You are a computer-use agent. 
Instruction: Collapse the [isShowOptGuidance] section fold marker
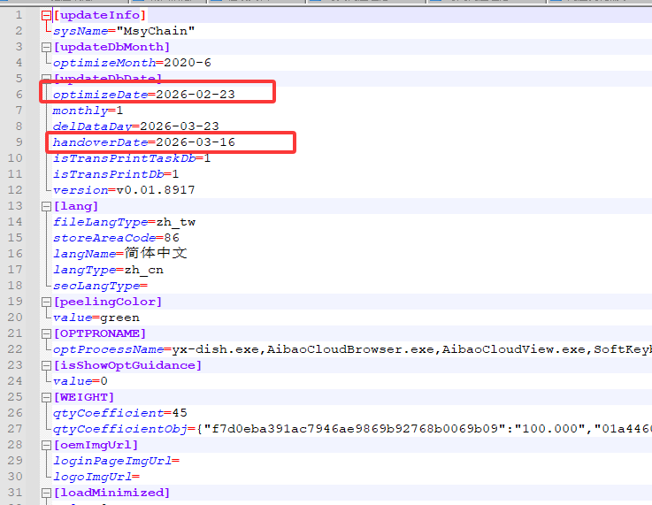pyautogui.click(x=46, y=365)
